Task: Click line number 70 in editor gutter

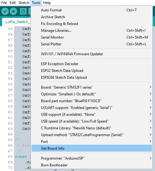Action: click(x=10, y=168)
